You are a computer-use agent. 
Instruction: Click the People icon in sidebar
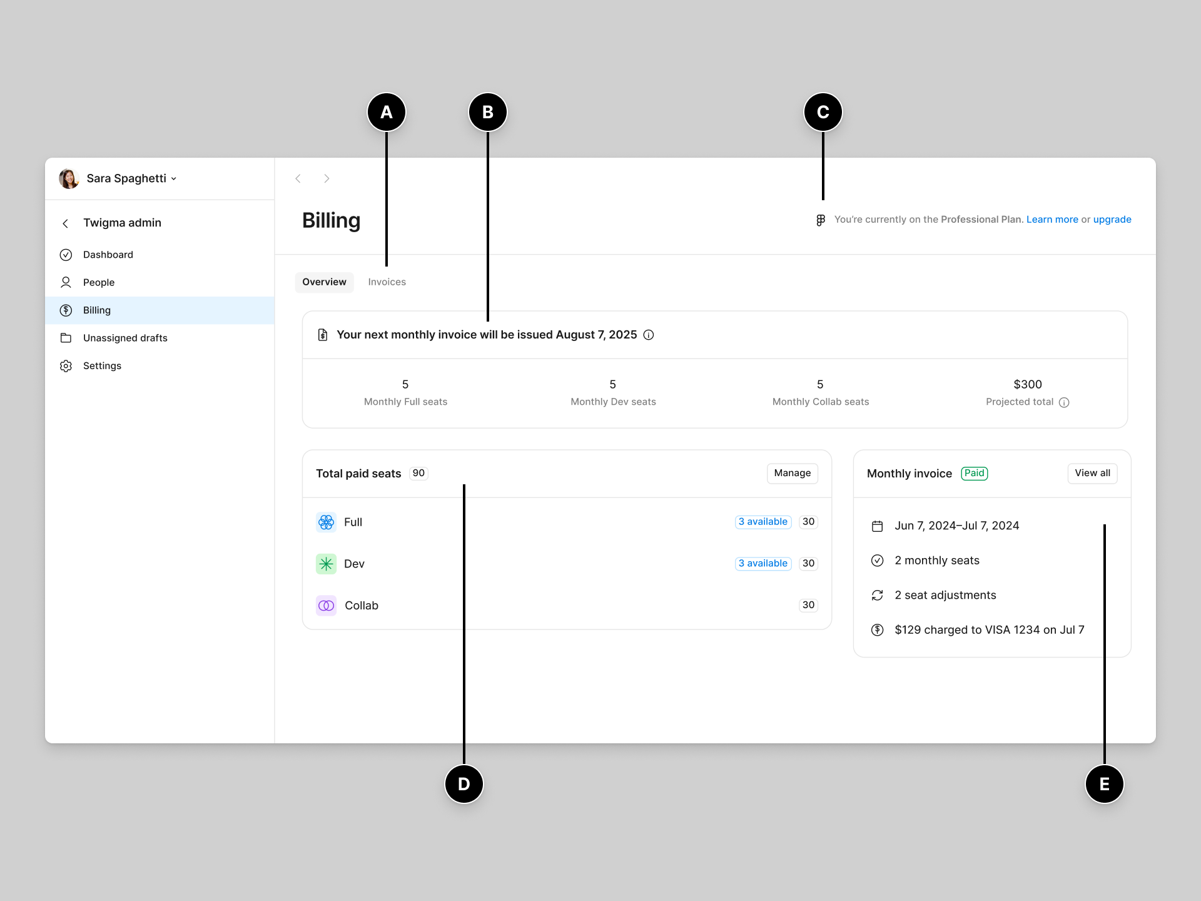66,282
